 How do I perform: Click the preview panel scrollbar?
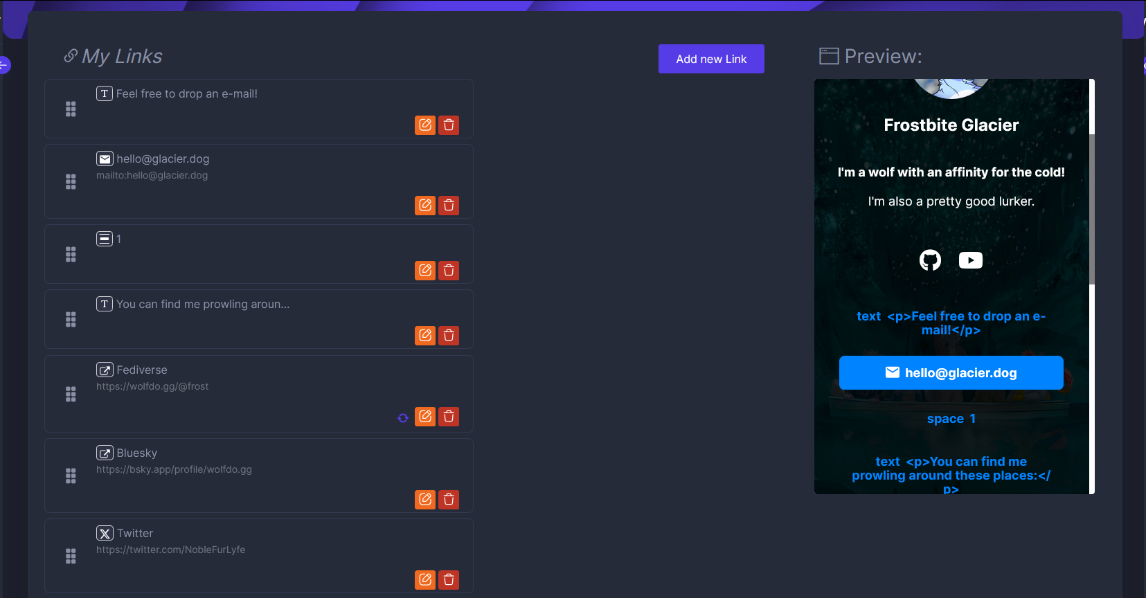[x=1092, y=209]
